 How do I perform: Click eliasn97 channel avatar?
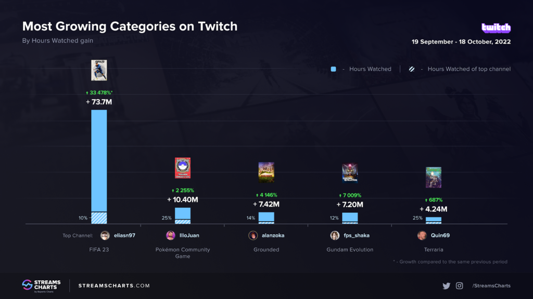click(105, 235)
